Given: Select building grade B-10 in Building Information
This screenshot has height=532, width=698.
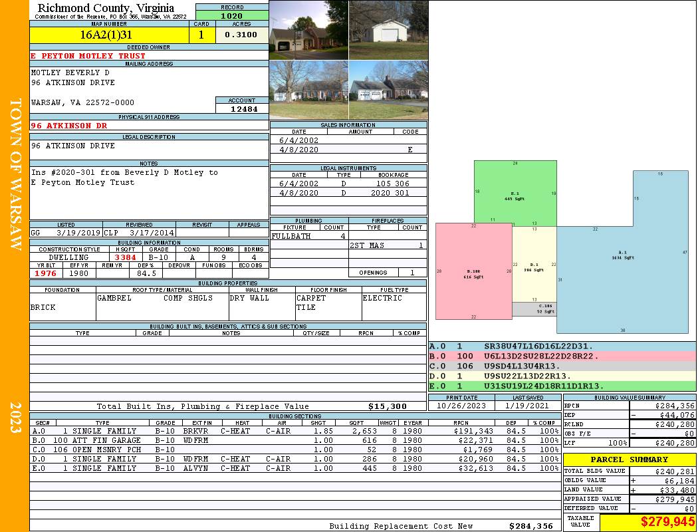Looking at the screenshot, I should pos(158,257).
